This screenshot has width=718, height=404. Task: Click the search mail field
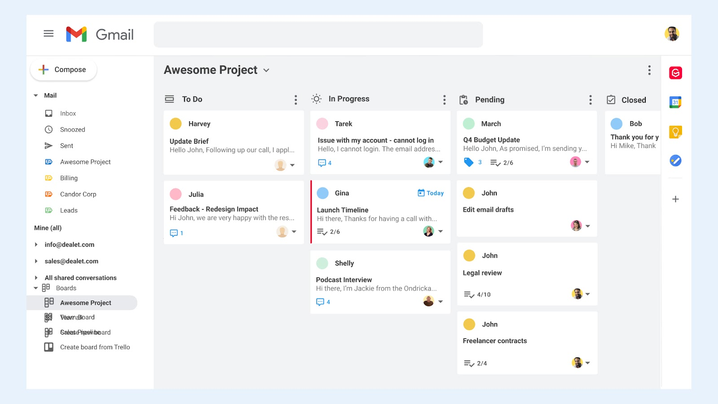click(x=318, y=35)
